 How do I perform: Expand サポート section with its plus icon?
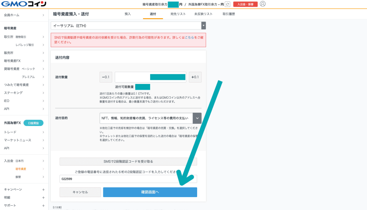tap(43, 206)
